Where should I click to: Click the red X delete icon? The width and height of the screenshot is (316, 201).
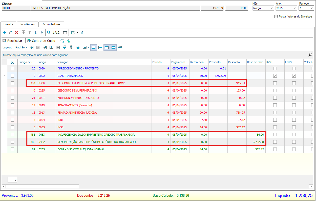(x=16, y=32)
